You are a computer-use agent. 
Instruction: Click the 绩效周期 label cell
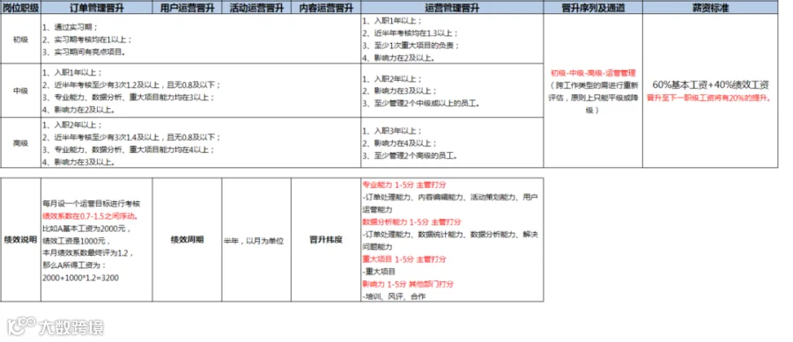tap(187, 240)
